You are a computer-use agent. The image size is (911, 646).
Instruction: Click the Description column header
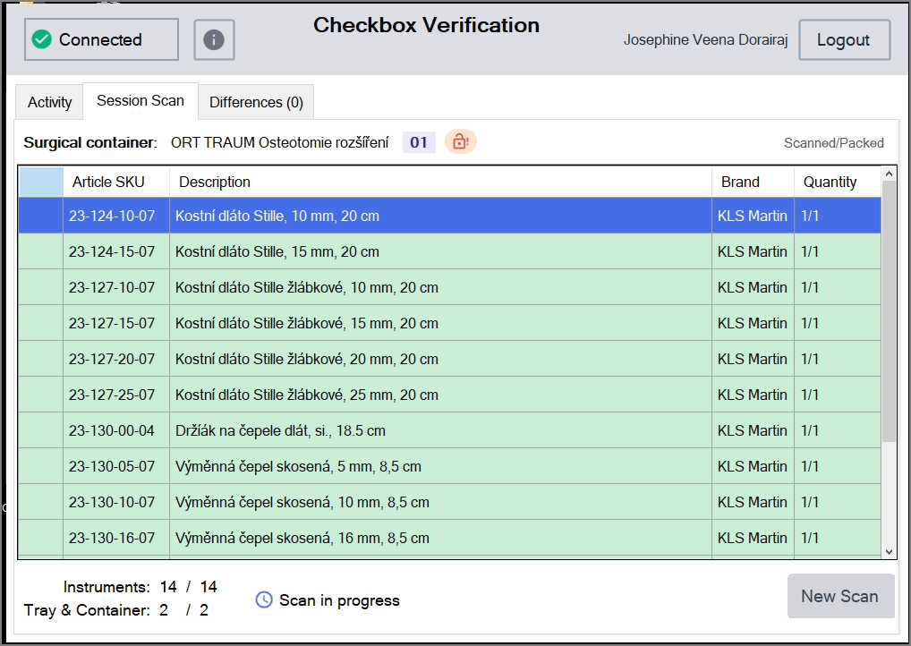(440, 182)
